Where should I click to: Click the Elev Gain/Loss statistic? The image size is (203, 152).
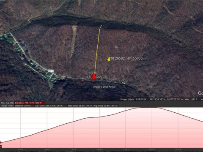point(49,106)
